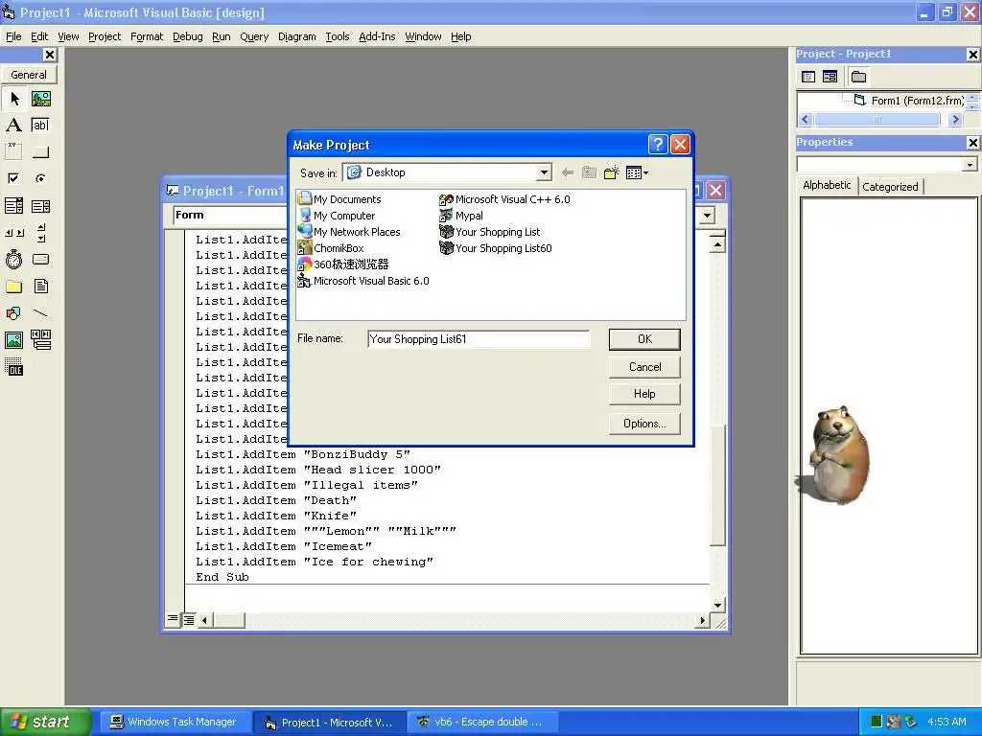Select the Image tool in toolbox
Viewport: 982px width, 736px height.
(13, 340)
